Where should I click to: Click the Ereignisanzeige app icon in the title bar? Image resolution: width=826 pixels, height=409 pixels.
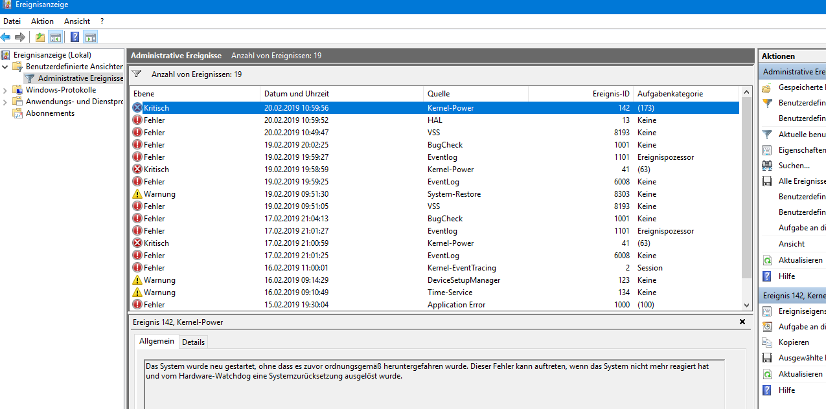click(x=6, y=5)
